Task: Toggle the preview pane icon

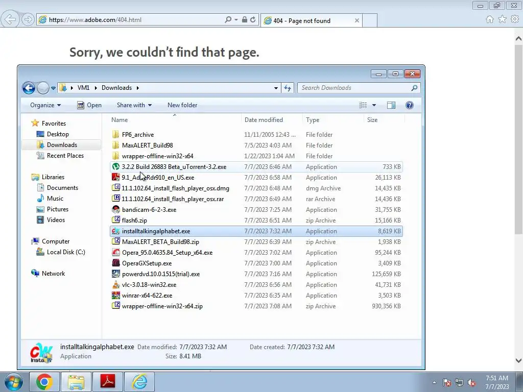Action: 391,105
